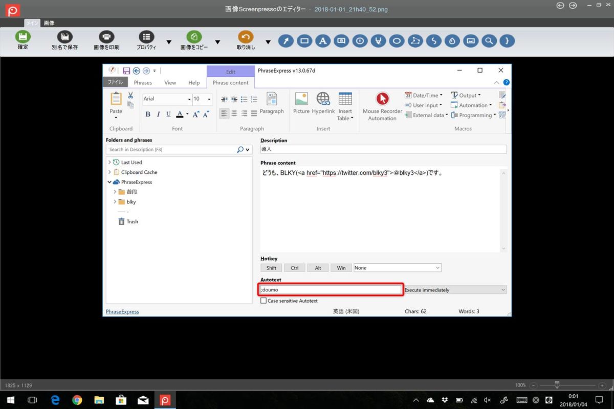This screenshot has height=409, width=614.
Task: Open dropdown arrow next to 画像をコピー
Action: (217, 42)
